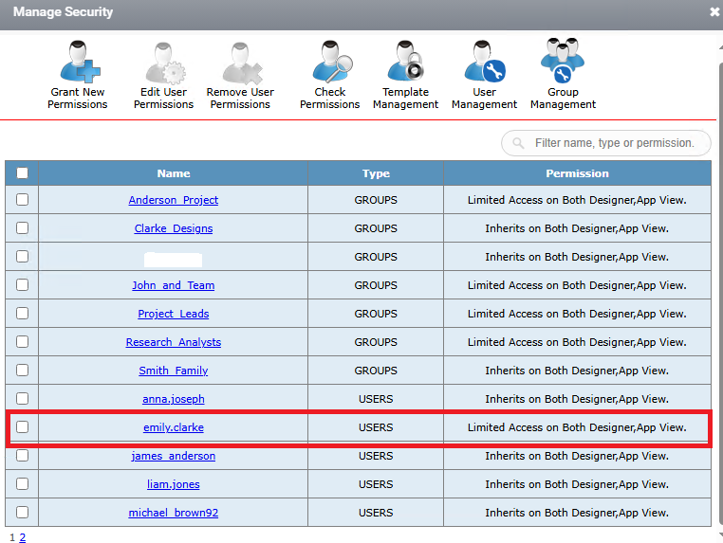Check the Research_Analysts row checkbox

[x=22, y=342]
